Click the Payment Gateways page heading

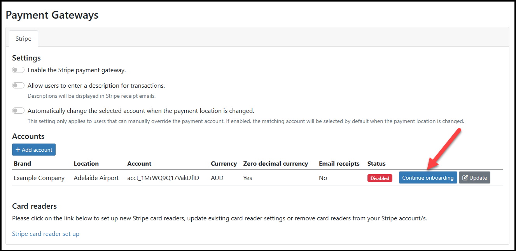point(52,15)
